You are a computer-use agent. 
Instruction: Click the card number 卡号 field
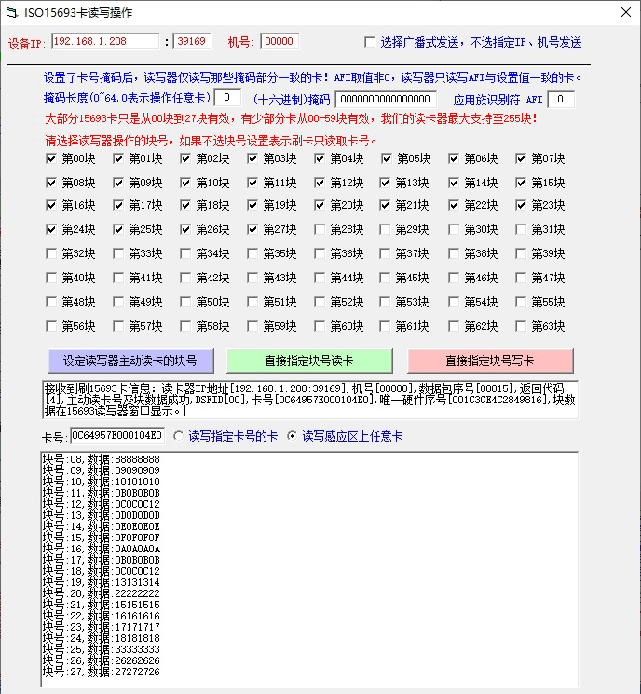tap(116, 435)
